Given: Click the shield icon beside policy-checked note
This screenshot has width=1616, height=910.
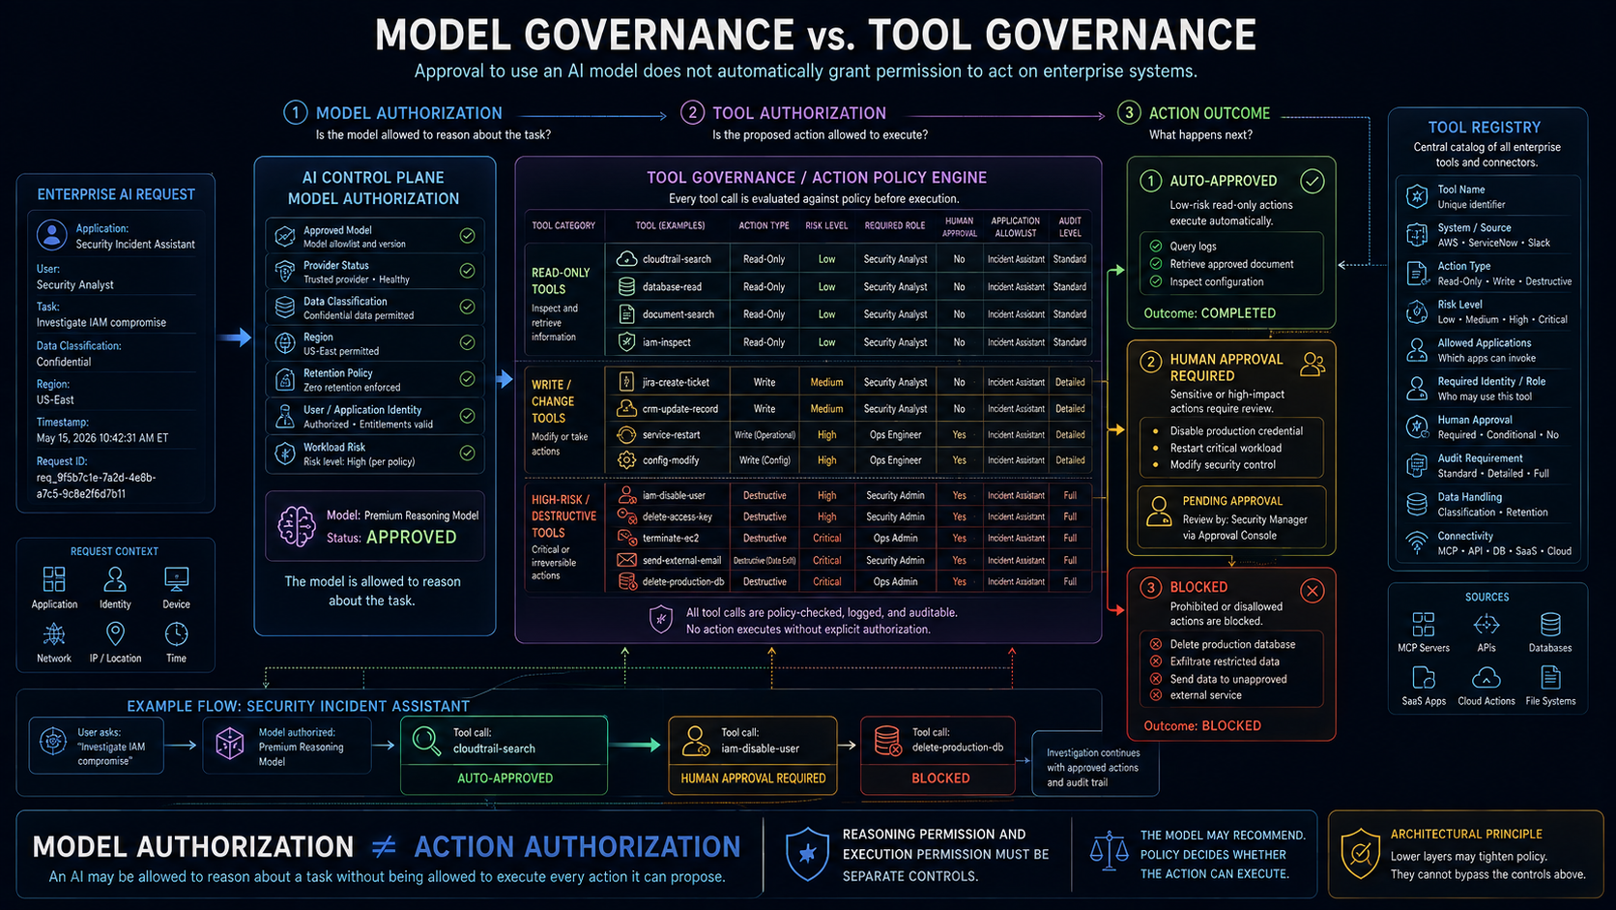Looking at the screenshot, I should pos(661,620).
